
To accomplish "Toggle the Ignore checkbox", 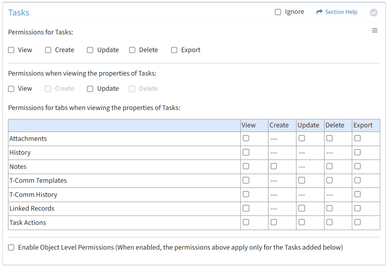I will pos(278,12).
